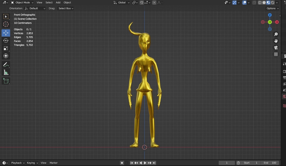Viewport: 286px width, 166px height.
Task: Click the hand pan view icon
Action: tap(276, 41)
